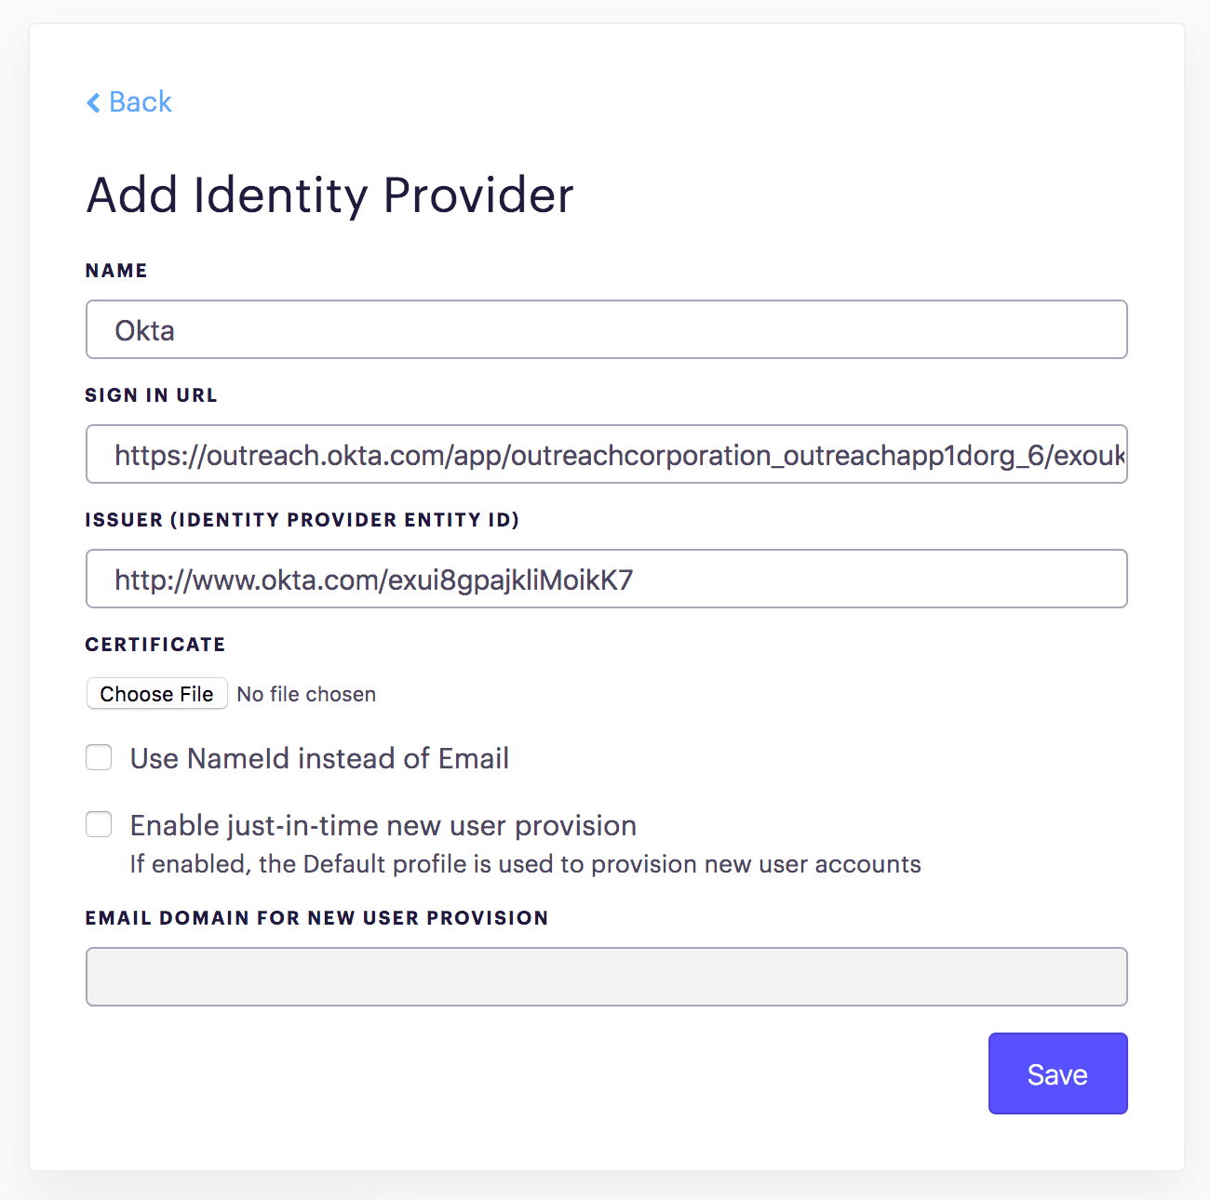
Task: Enable the Use NameId checkbox
Action: 99,757
